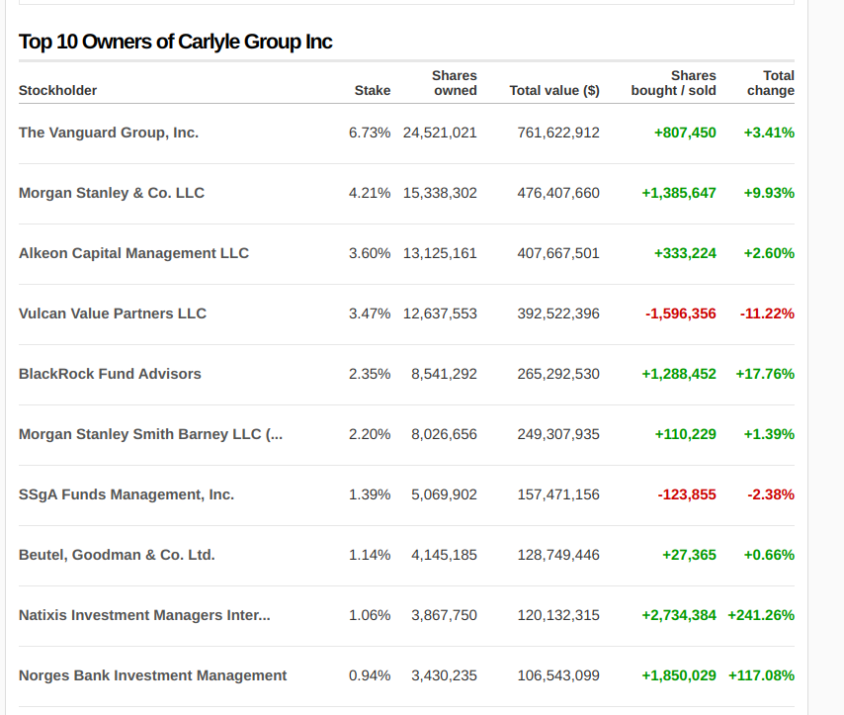Viewport: 844px width, 715px height.
Task: Select the 4,145,185 shares owned cell
Action: pos(444,555)
